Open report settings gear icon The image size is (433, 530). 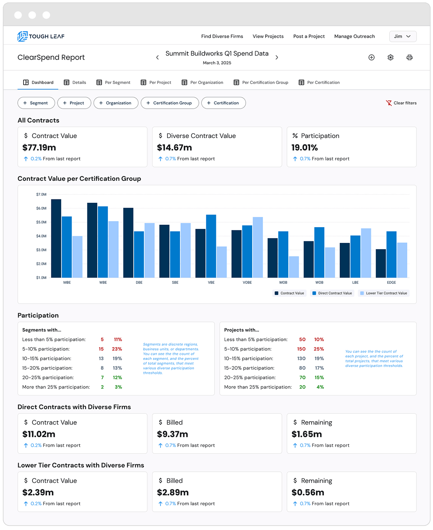click(390, 58)
